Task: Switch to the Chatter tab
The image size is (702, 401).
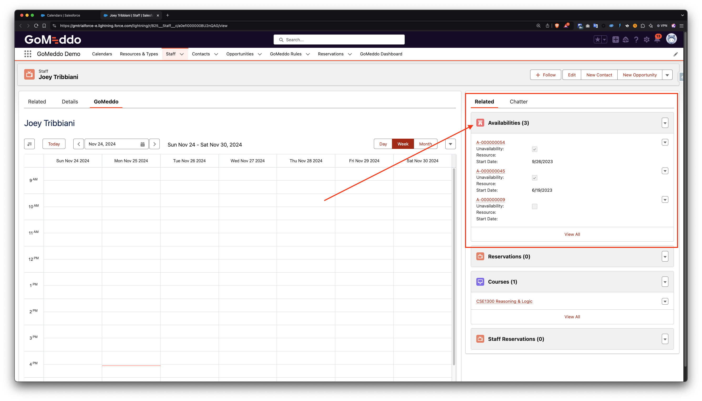Action: pyautogui.click(x=519, y=102)
